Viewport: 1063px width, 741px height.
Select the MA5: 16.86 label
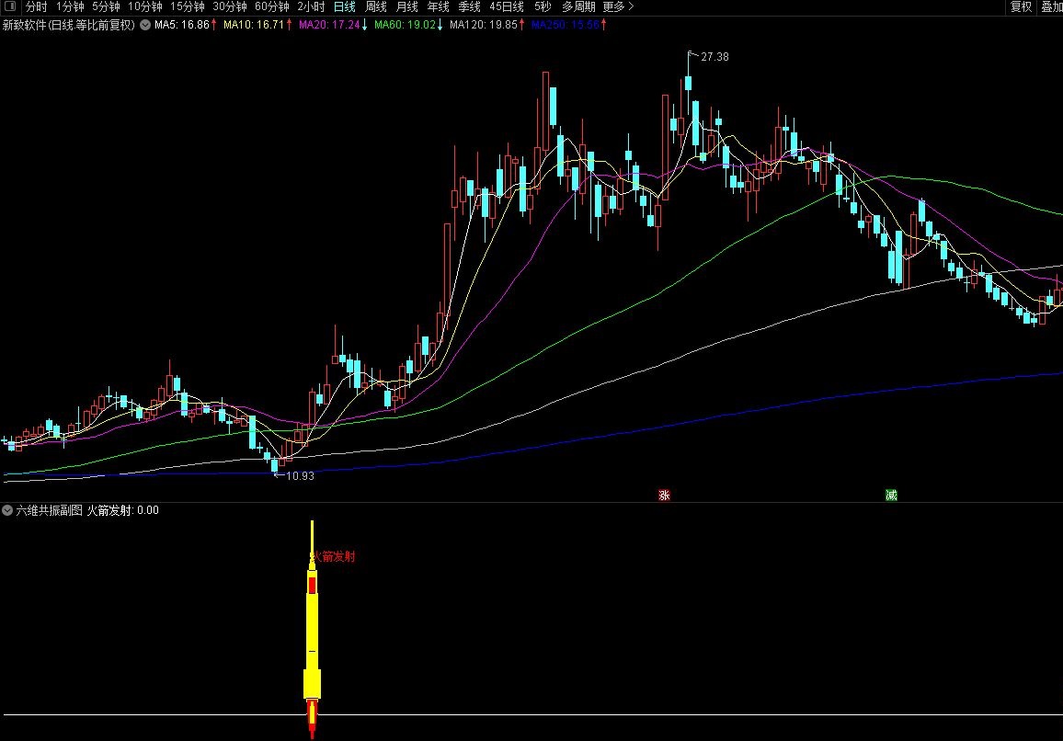(182, 25)
